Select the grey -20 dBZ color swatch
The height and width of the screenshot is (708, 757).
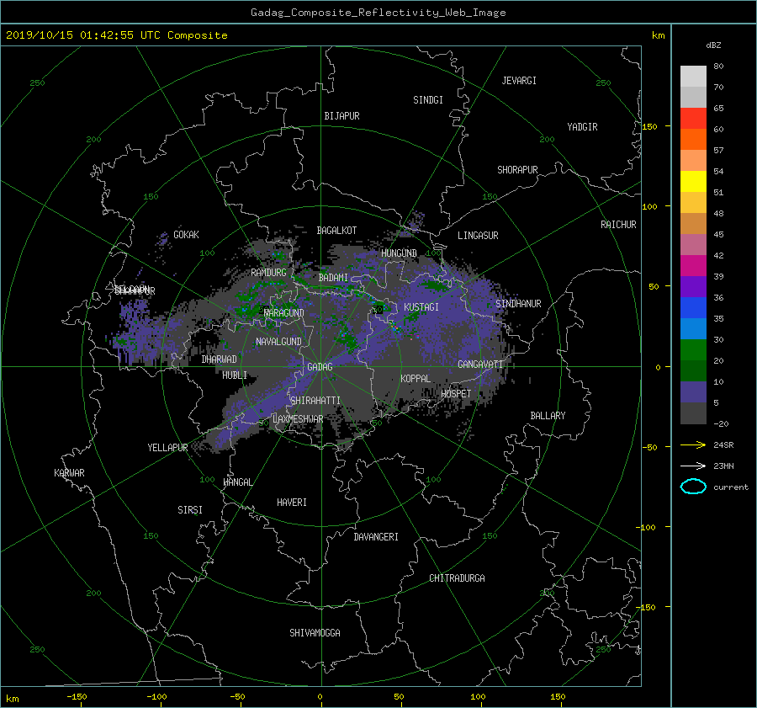693,413
